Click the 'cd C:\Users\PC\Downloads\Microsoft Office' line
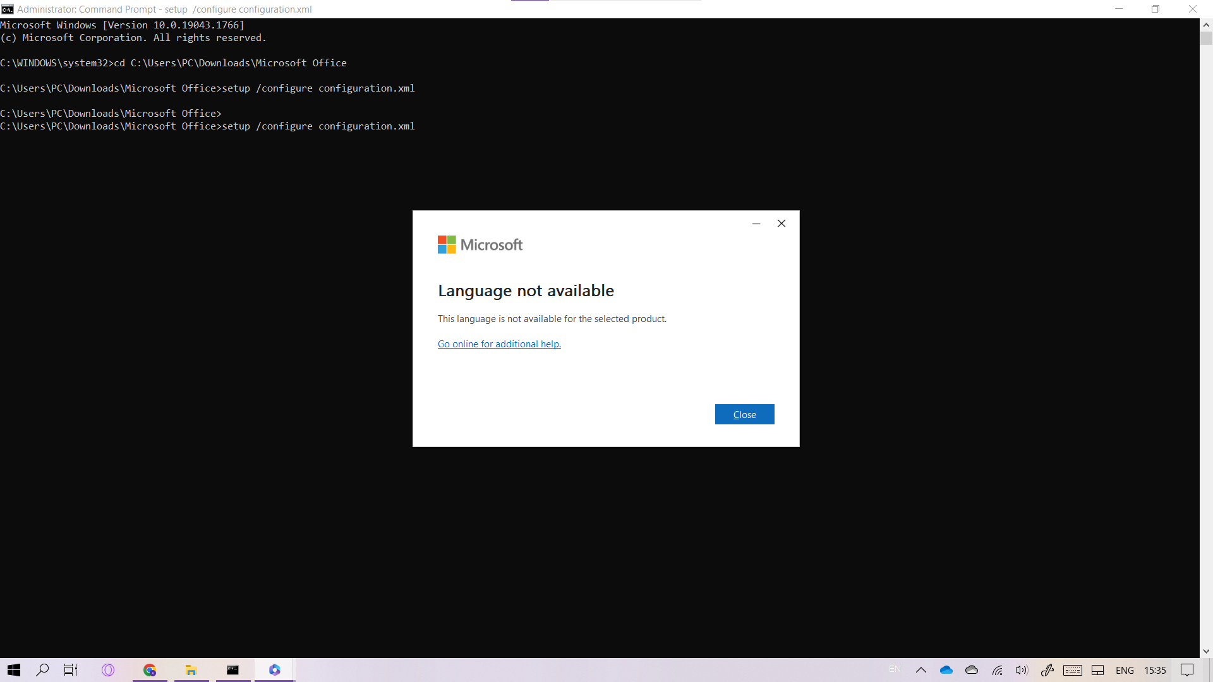This screenshot has width=1213, height=682. pos(173,63)
